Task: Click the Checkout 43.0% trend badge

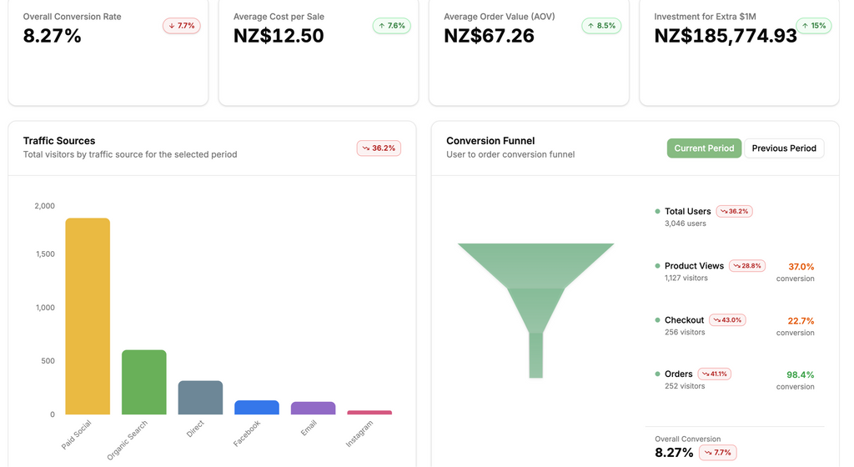Action: 727,320
